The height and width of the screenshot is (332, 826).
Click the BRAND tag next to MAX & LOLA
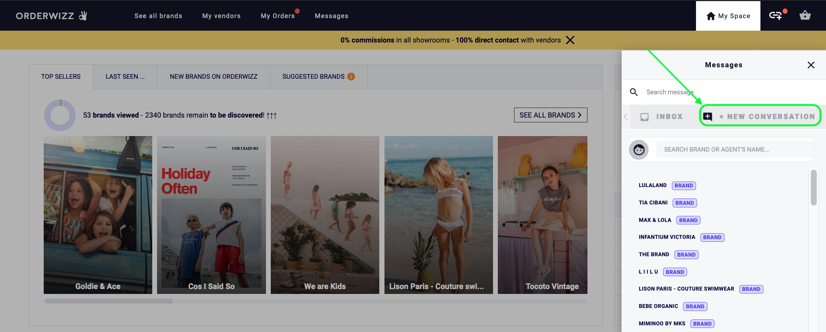click(688, 220)
